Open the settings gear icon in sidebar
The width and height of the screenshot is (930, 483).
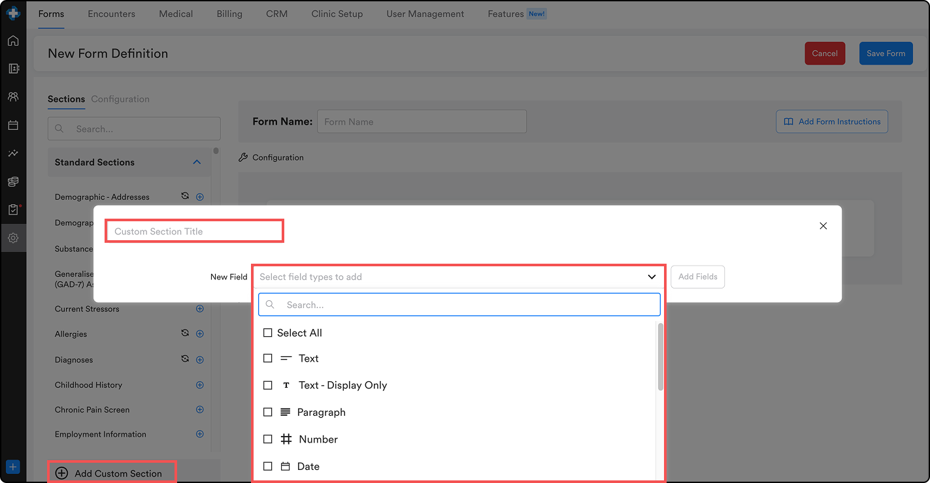13,238
